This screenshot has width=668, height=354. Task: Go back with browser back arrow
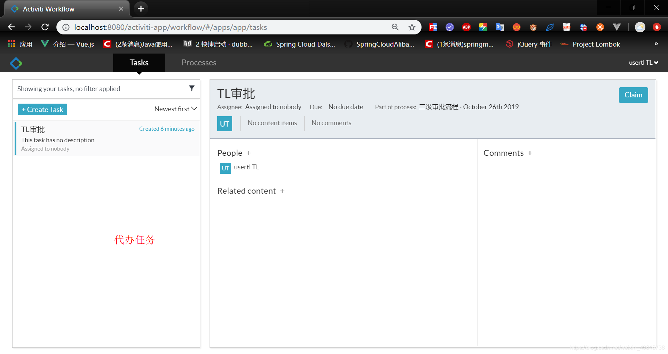click(x=11, y=27)
